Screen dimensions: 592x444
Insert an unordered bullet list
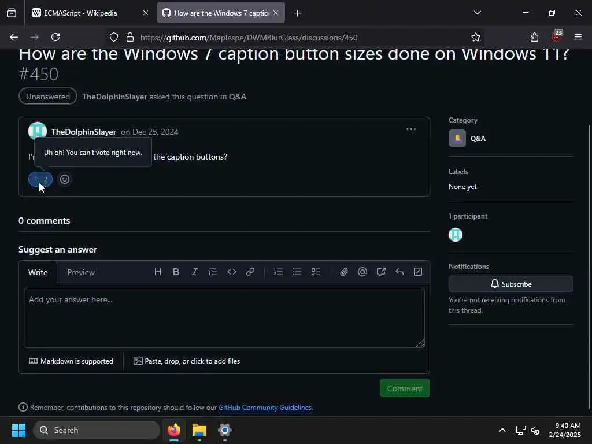click(297, 272)
